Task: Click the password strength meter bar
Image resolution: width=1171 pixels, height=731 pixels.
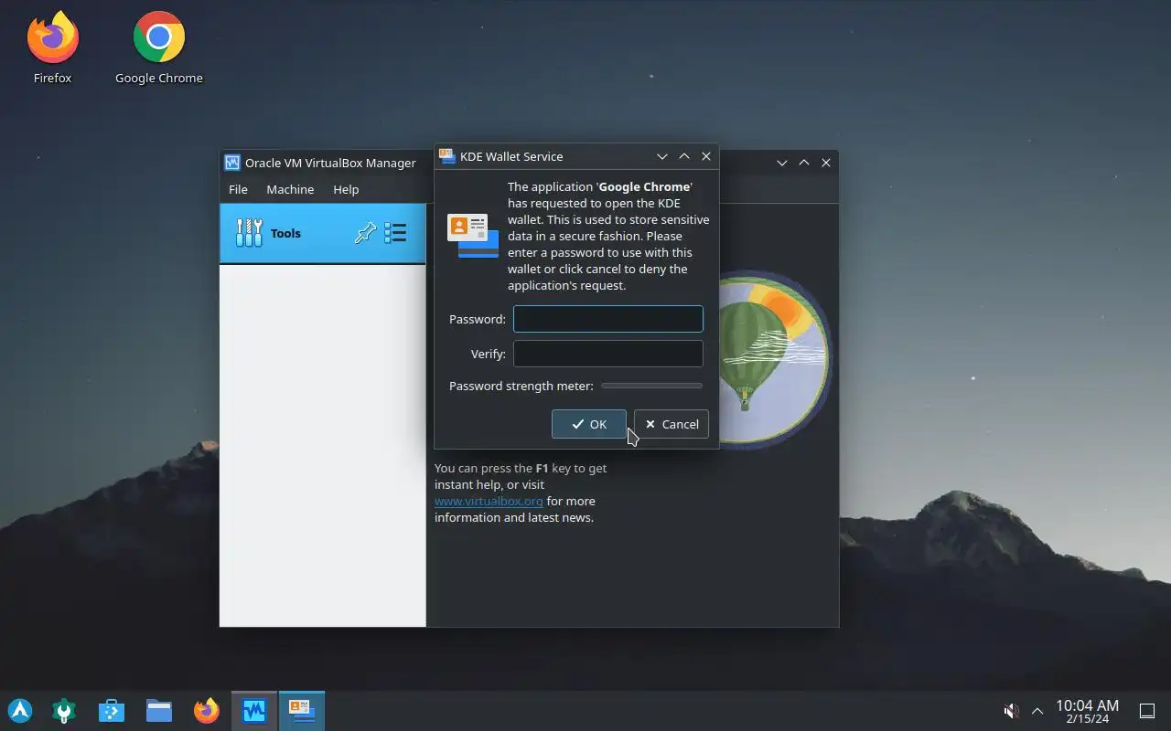Action: pyautogui.click(x=652, y=386)
